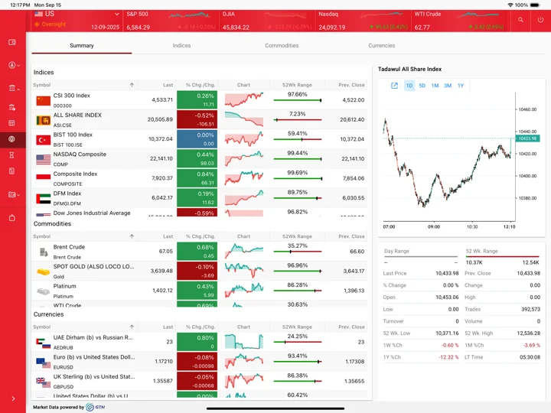Tap the power logout icon
This screenshot has height=413, width=551.
click(x=540, y=20)
